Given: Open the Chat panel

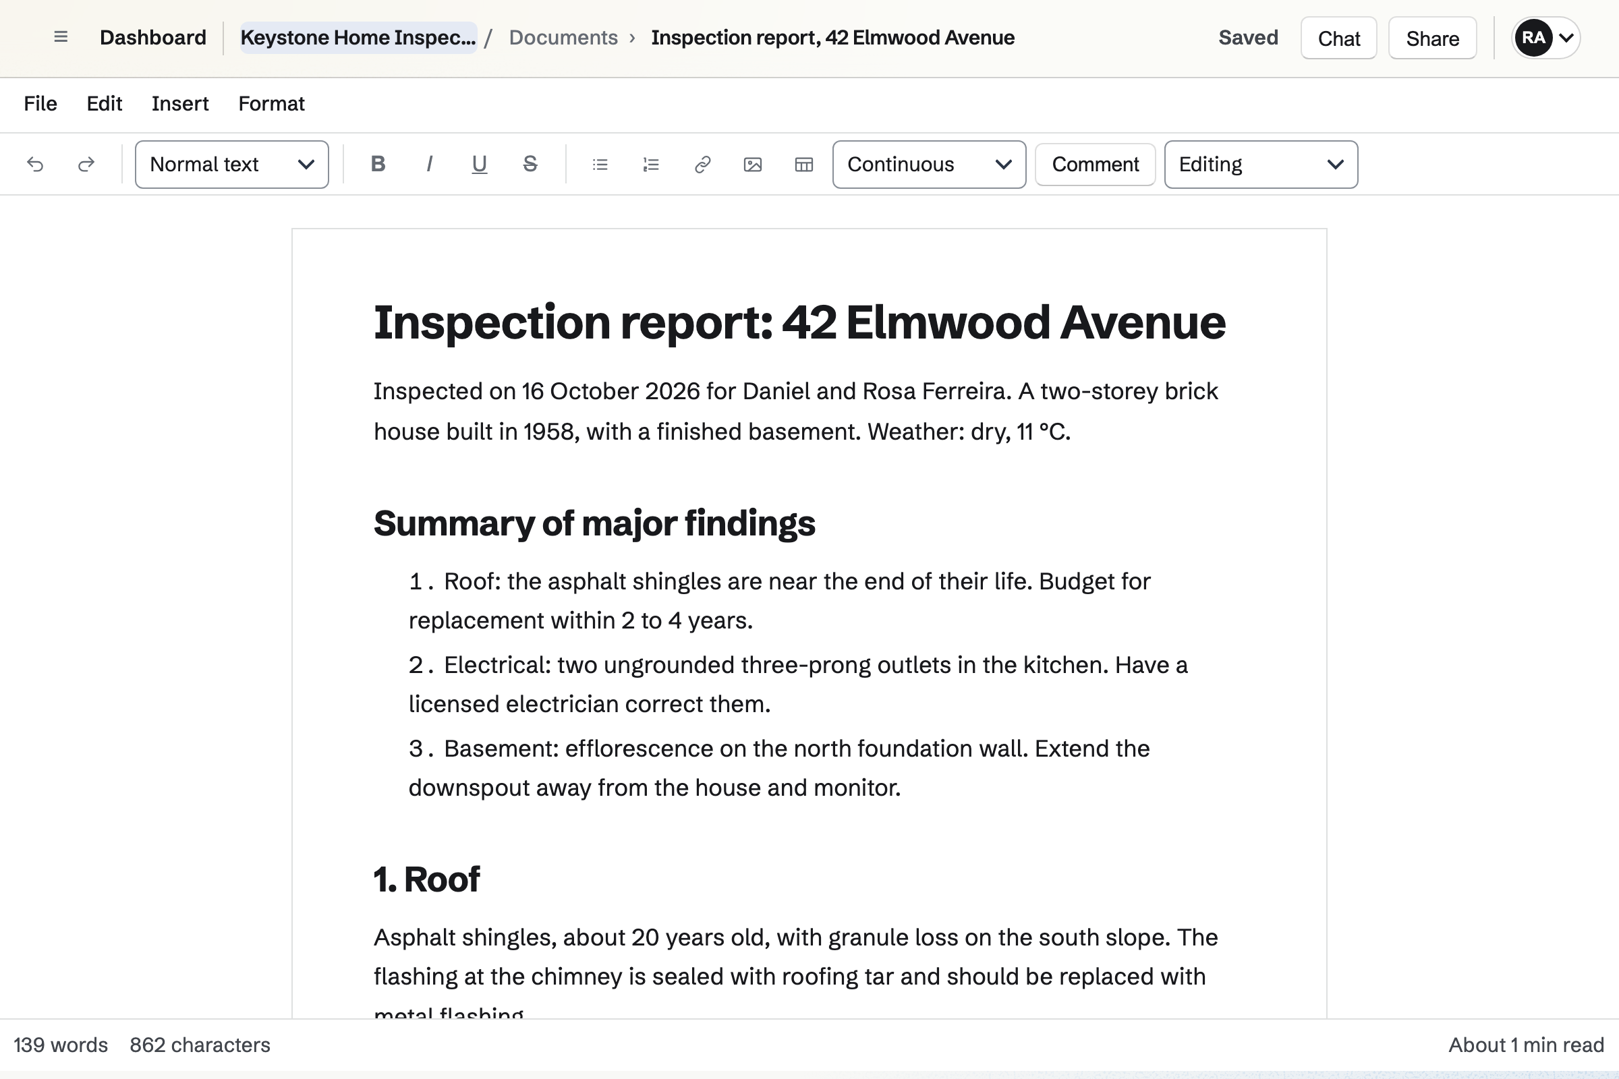Looking at the screenshot, I should [x=1339, y=38].
